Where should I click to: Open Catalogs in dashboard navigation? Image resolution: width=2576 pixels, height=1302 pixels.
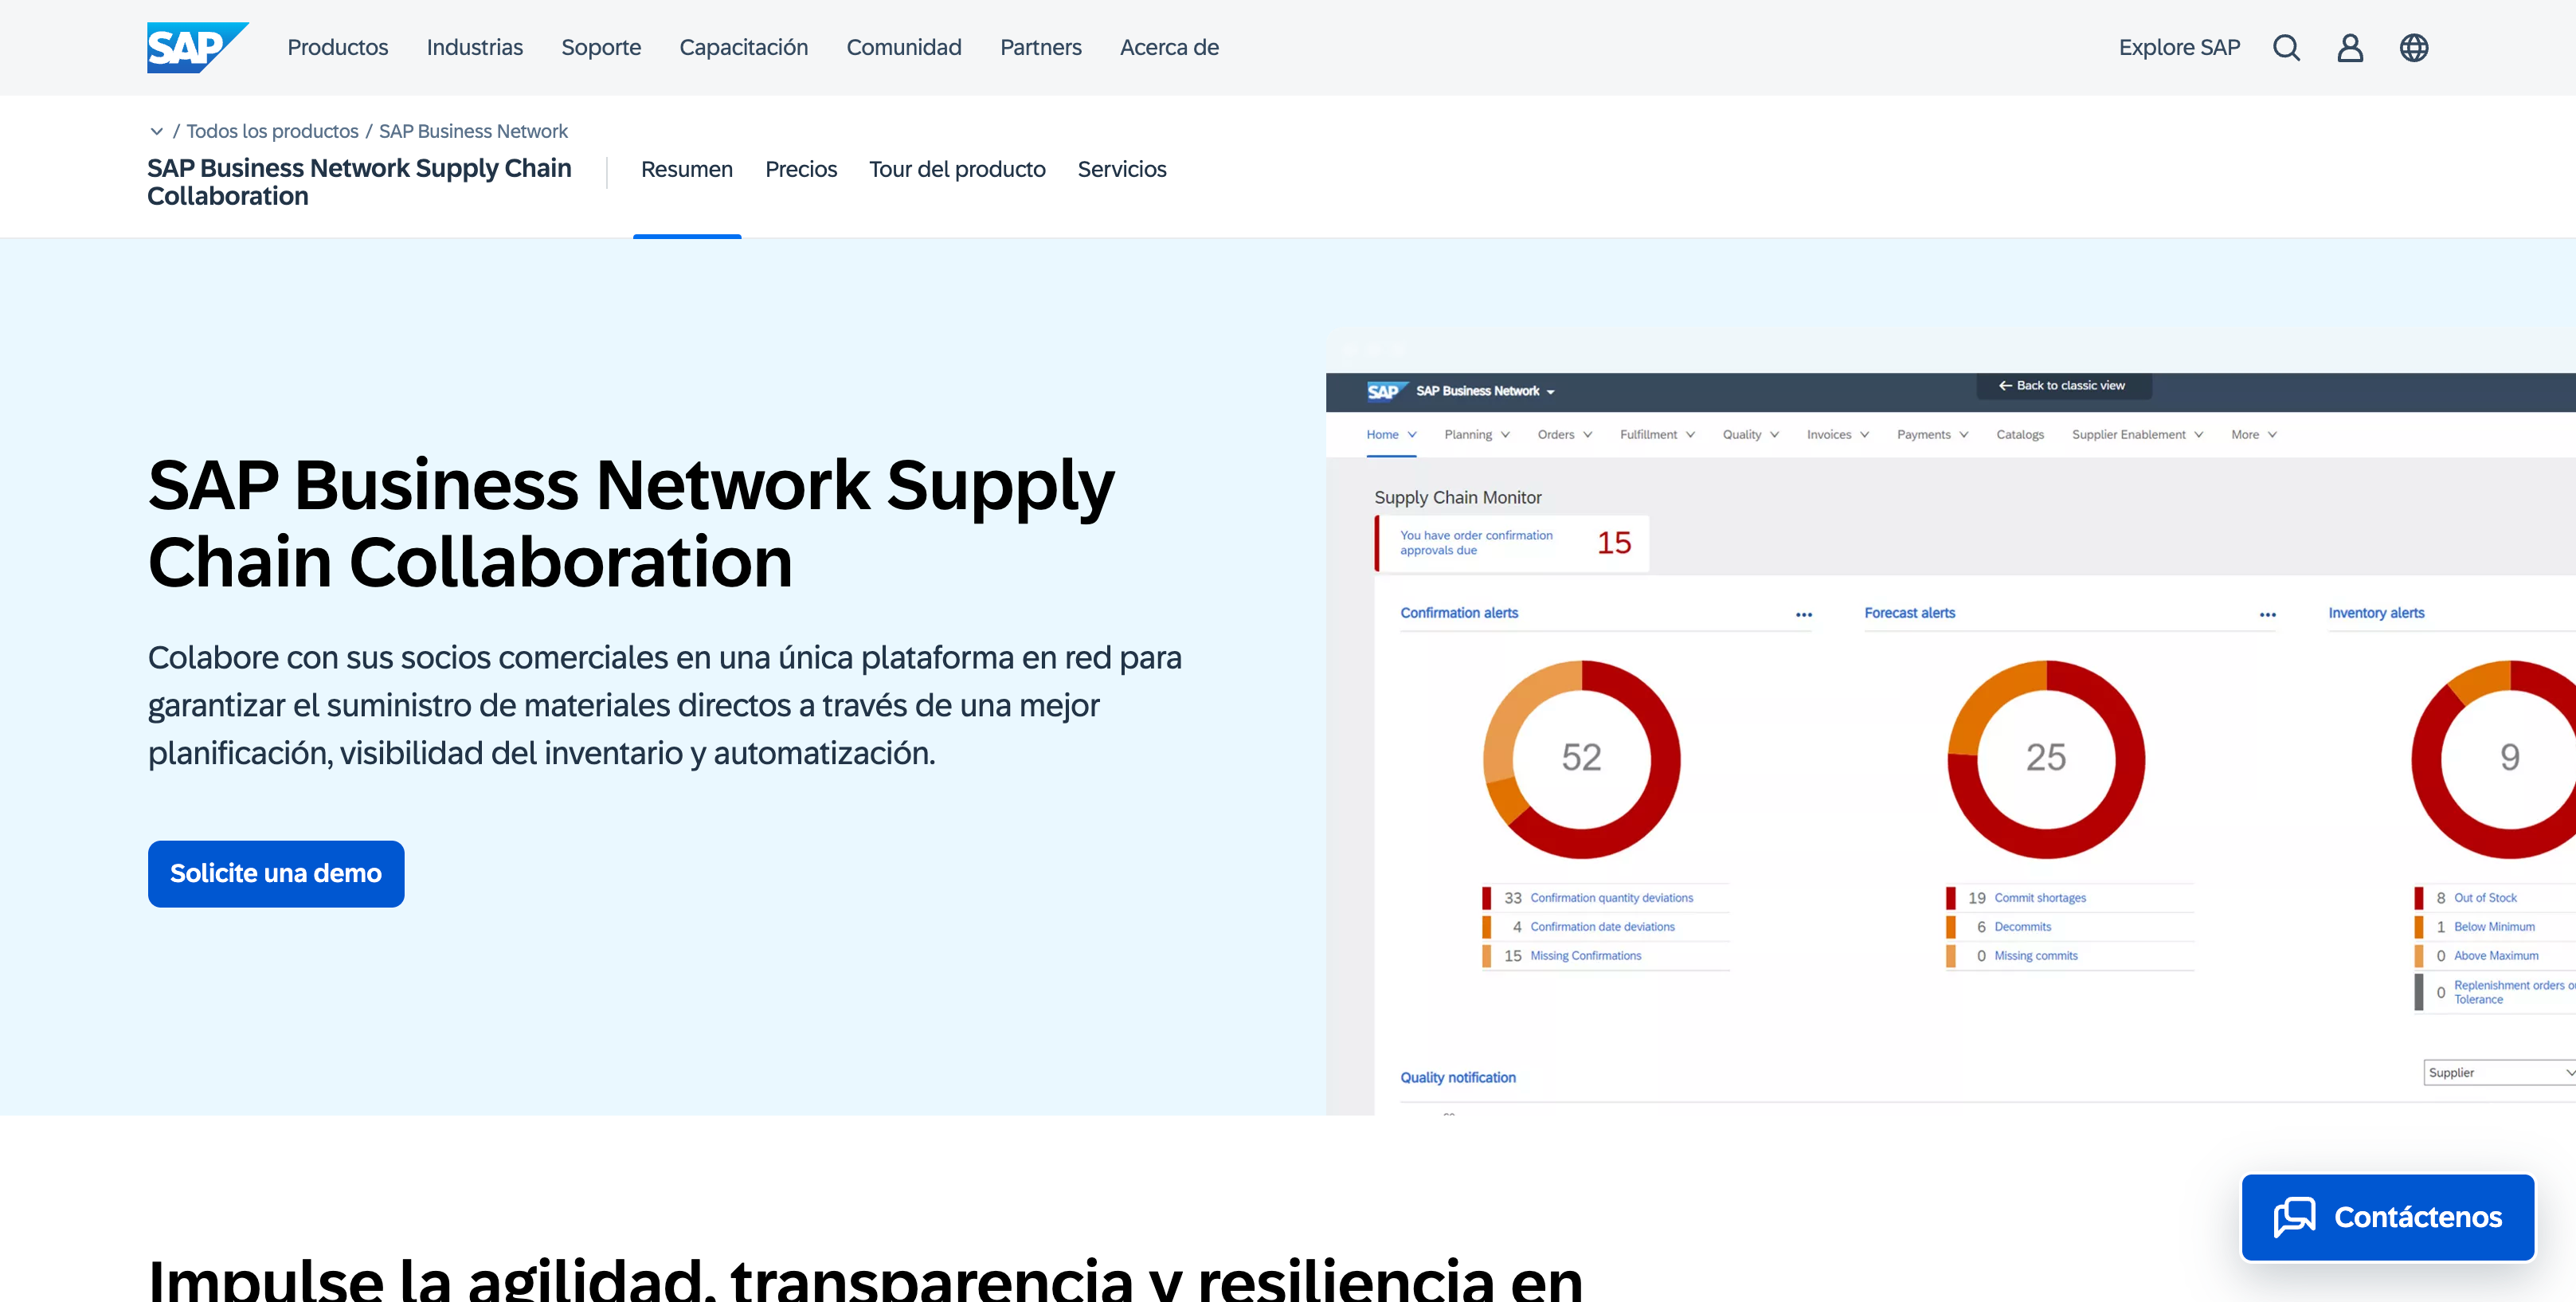[x=2020, y=434]
